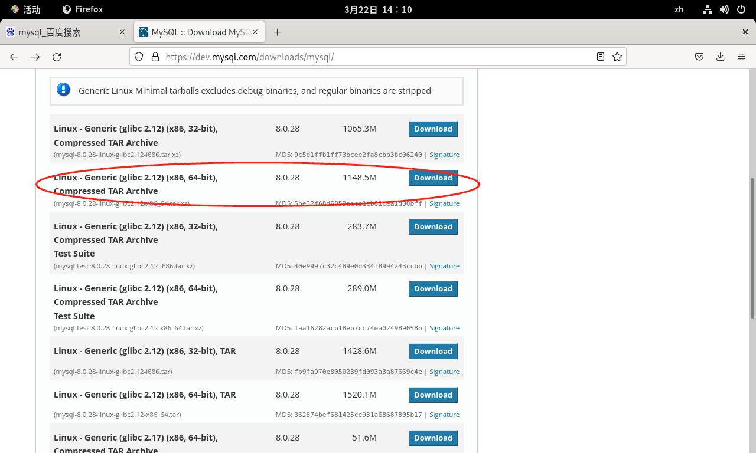Download glibc 2.12 64-bit TAR 1520.1M
756x453 pixels.
433,395
